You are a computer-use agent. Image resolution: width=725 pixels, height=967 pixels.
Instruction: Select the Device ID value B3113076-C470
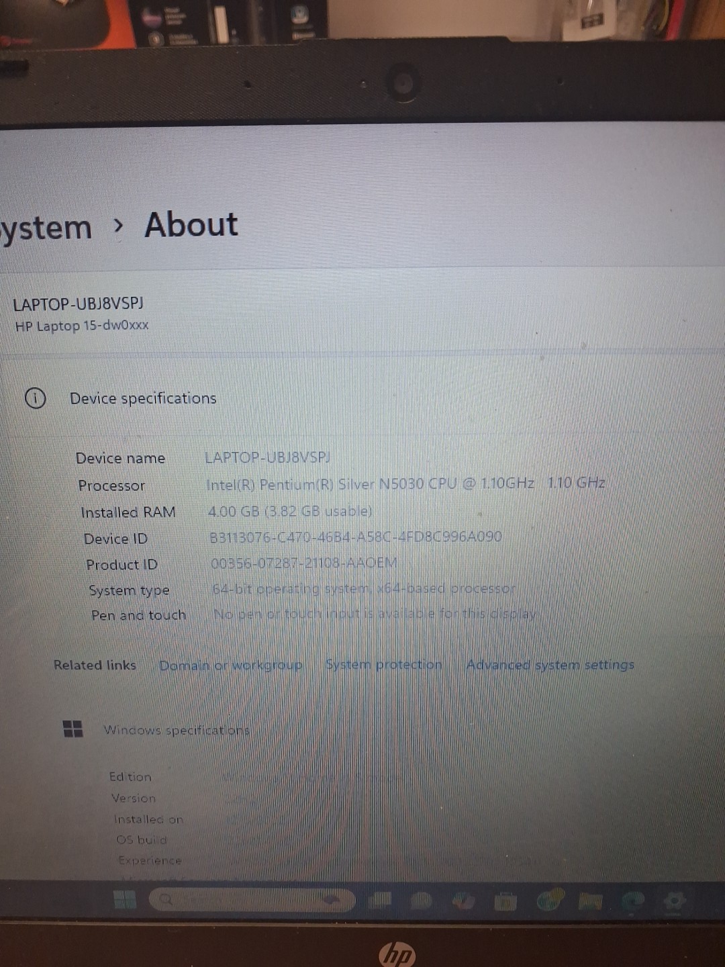coord(356,537)
